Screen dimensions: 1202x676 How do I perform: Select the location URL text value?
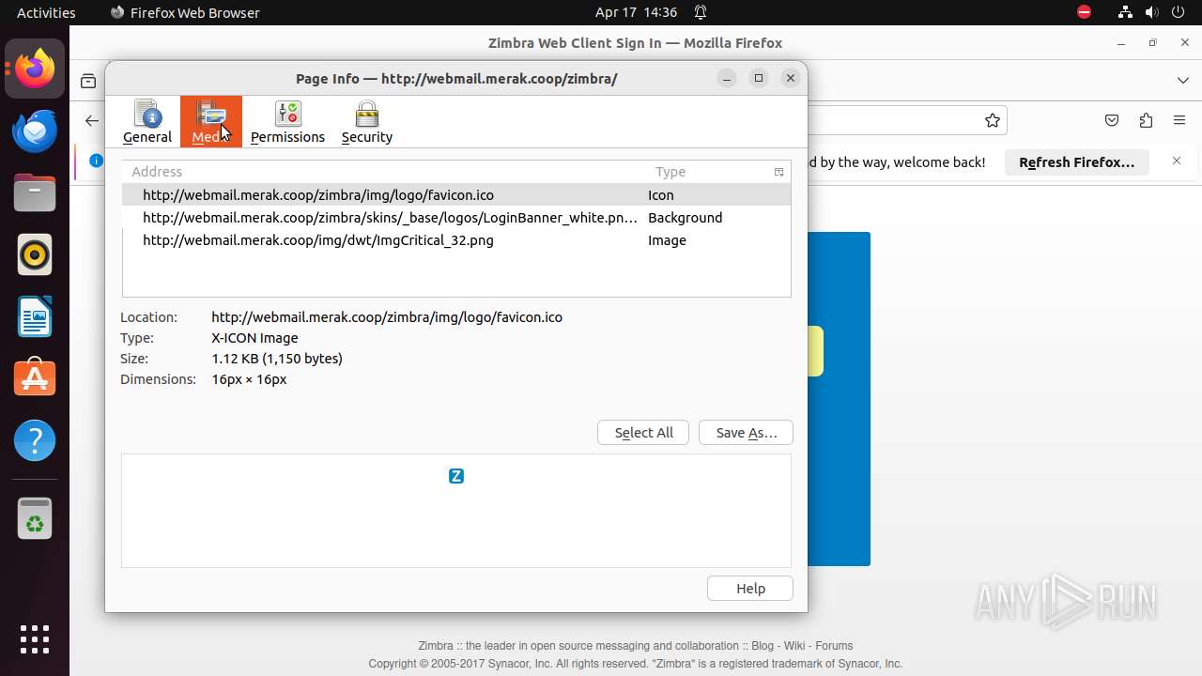pyautogui.click(x=387, y=317)
